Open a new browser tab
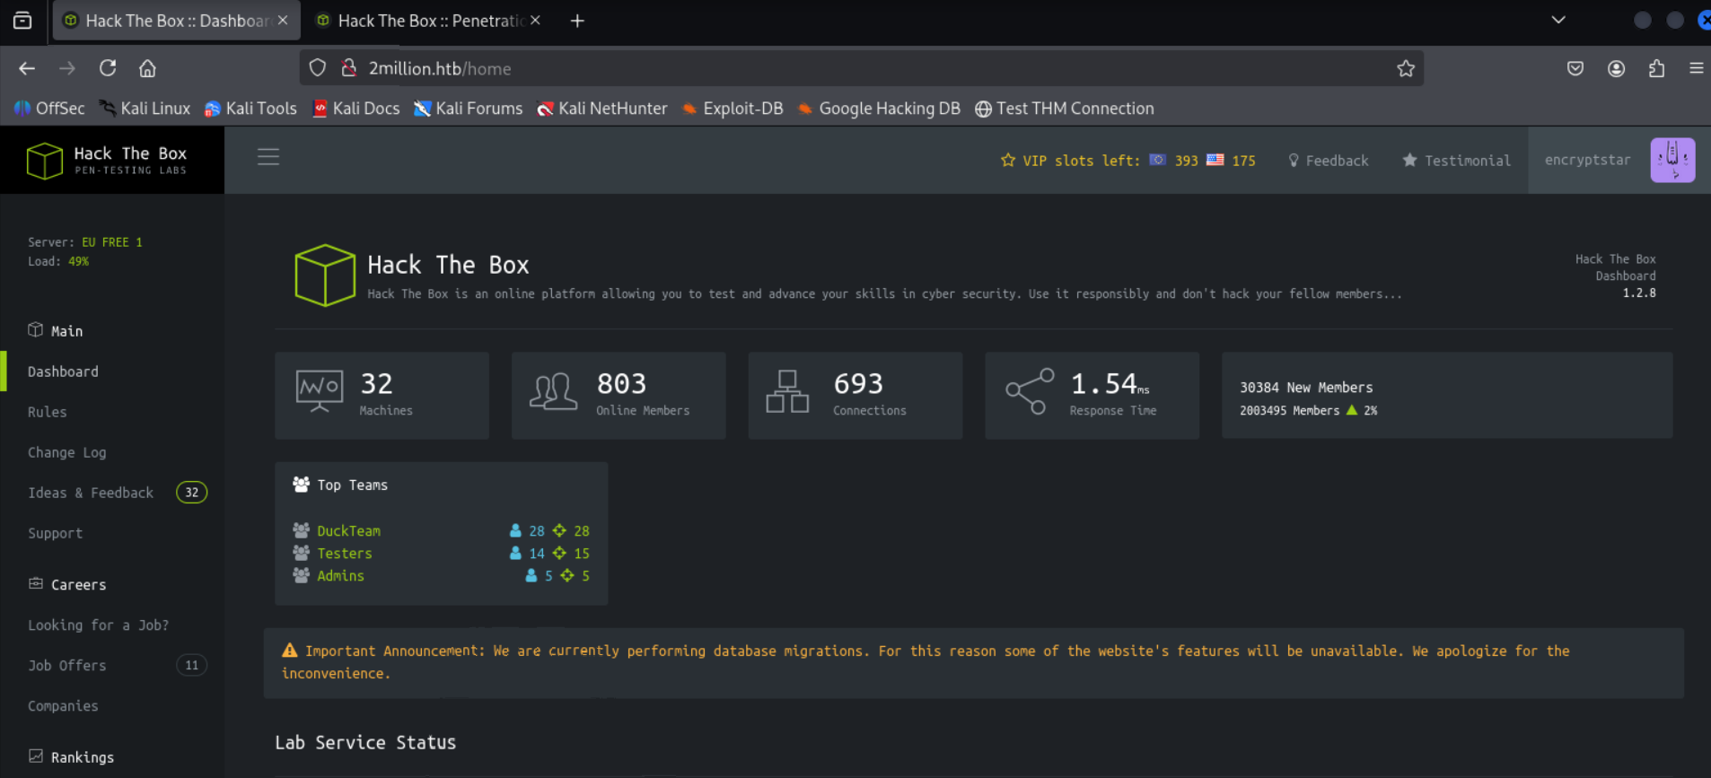 tap(577, 21)
